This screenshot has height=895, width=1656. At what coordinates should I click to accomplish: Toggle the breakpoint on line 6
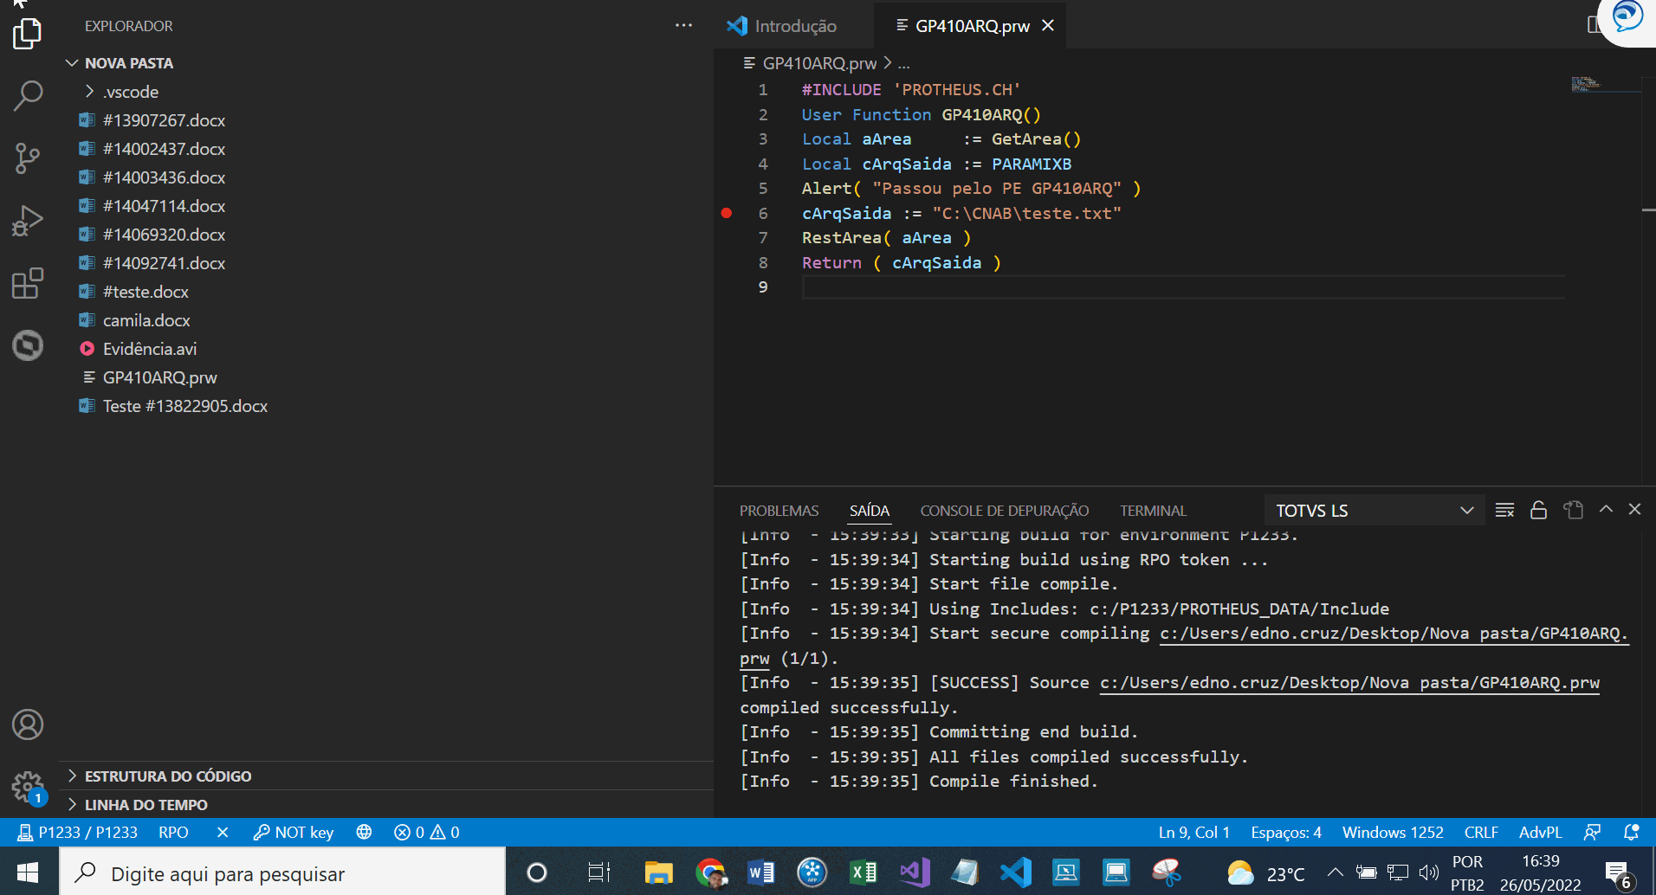pyautogui.click(x=727, y=213)
